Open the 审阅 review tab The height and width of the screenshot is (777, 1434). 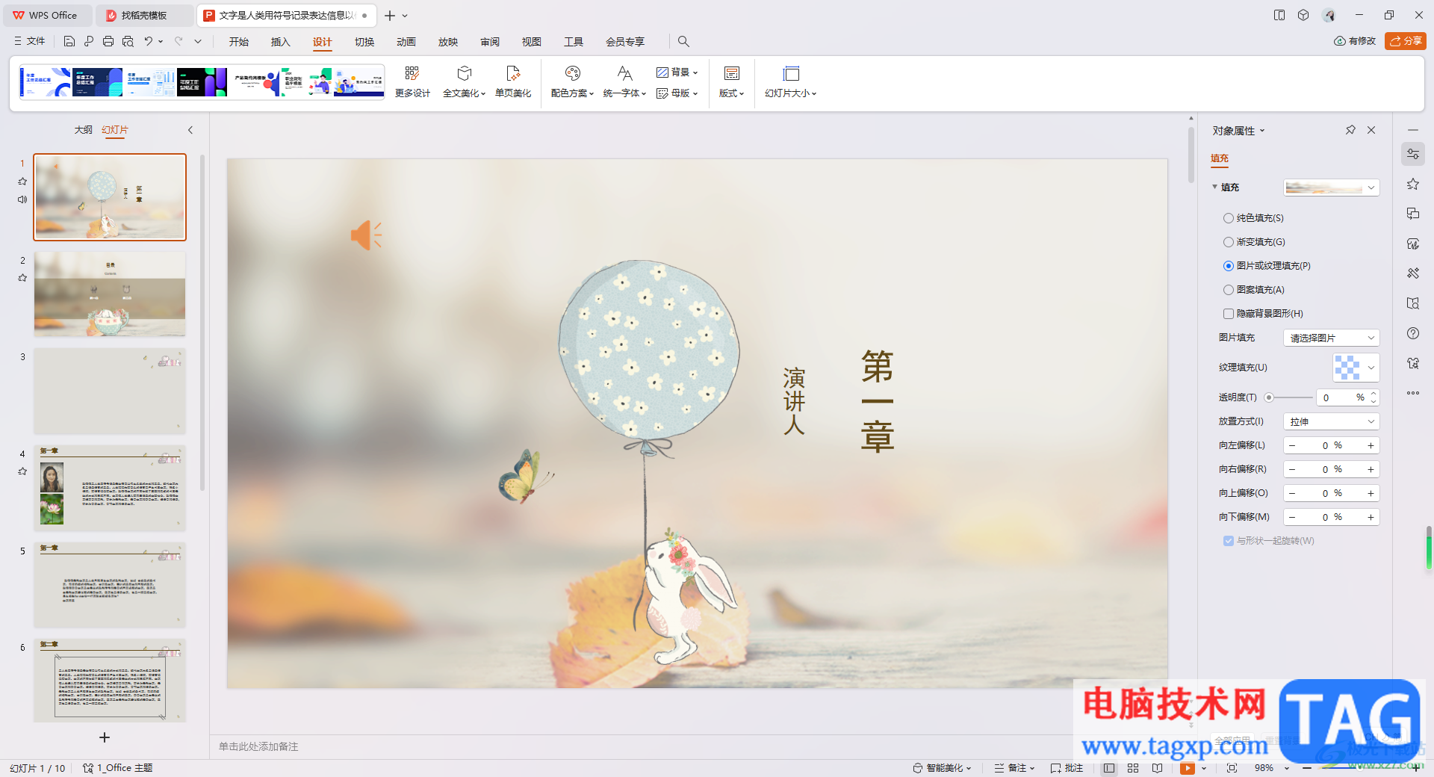(490, 42)
